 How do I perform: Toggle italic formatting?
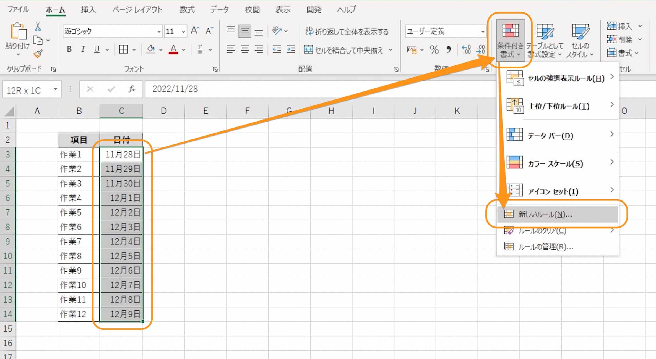(83, 49)
